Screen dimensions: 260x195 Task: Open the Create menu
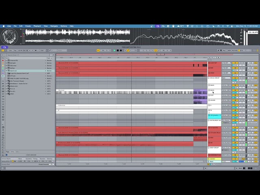tap(28, 26)
